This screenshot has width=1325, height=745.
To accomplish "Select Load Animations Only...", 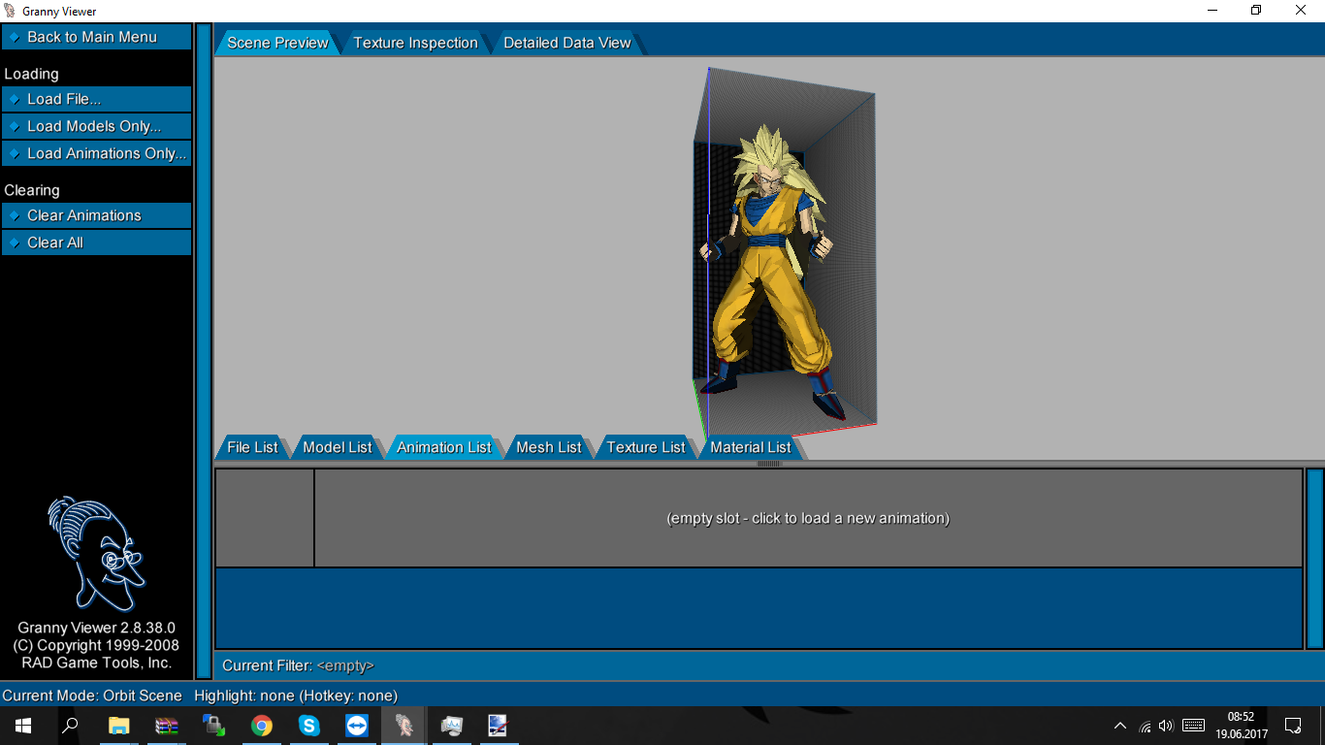I will (97, 153).
